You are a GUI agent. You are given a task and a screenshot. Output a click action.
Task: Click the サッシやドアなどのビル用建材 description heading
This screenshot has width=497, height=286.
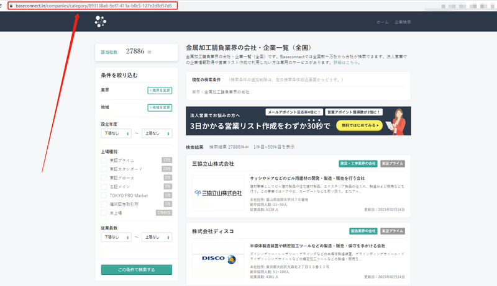(x=307, y=179)
